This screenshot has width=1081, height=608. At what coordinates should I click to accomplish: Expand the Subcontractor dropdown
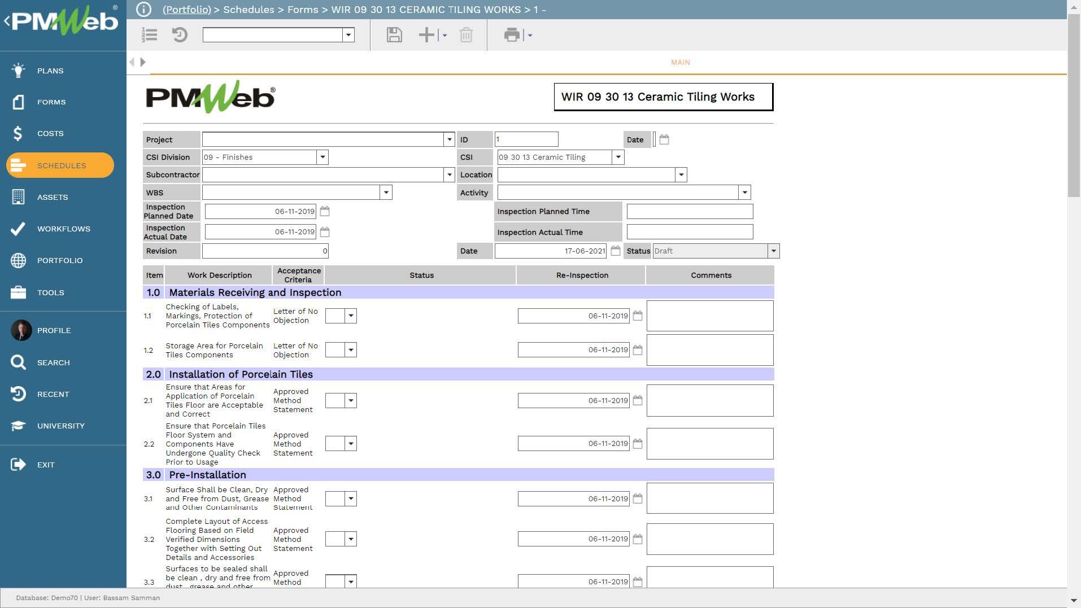coord(449,175)
